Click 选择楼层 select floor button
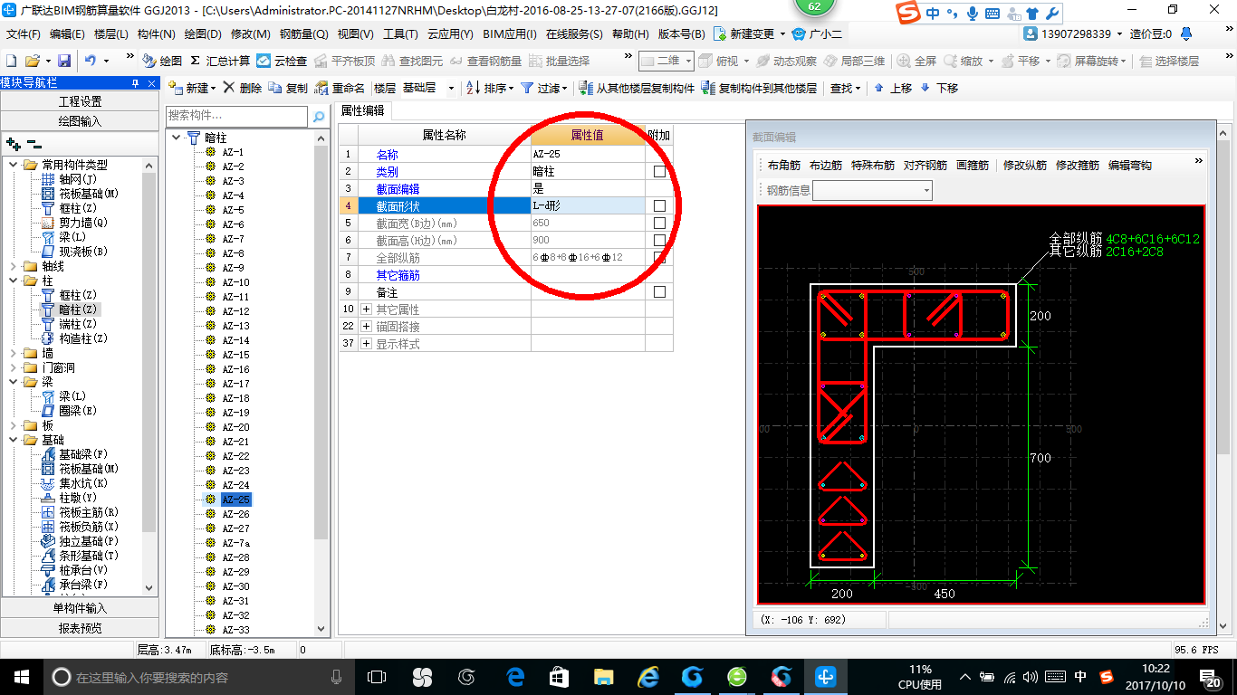1237x695 pixels. [1168, 61]
